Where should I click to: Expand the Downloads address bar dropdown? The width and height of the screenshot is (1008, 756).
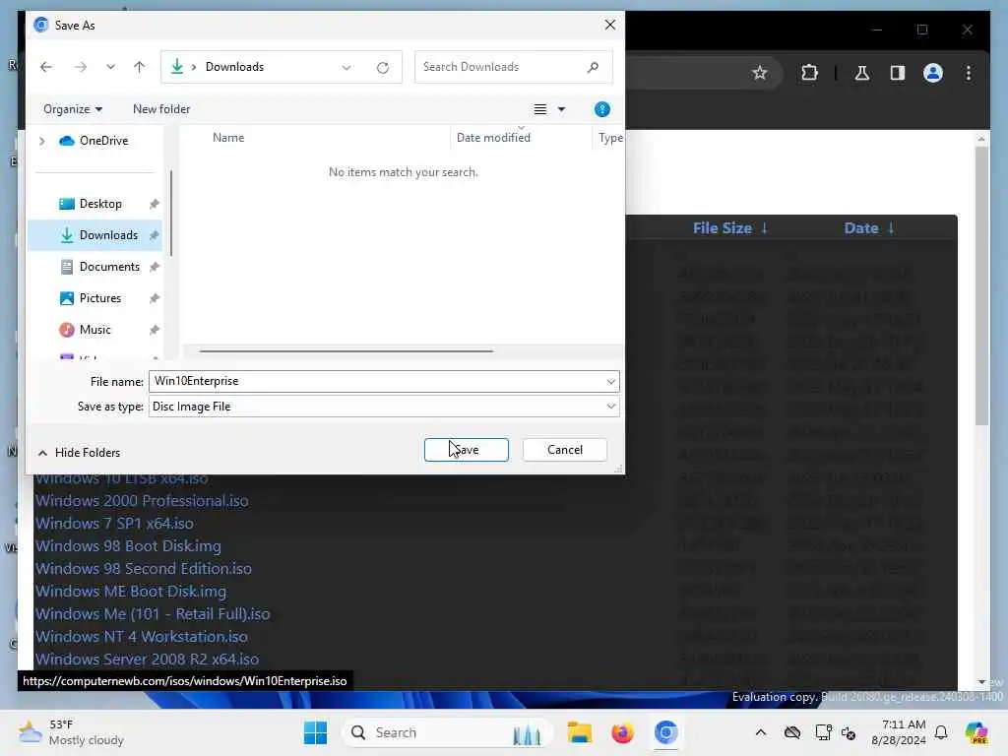(346, 68)
